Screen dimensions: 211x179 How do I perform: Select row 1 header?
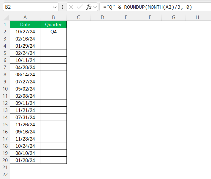point(5,24)
